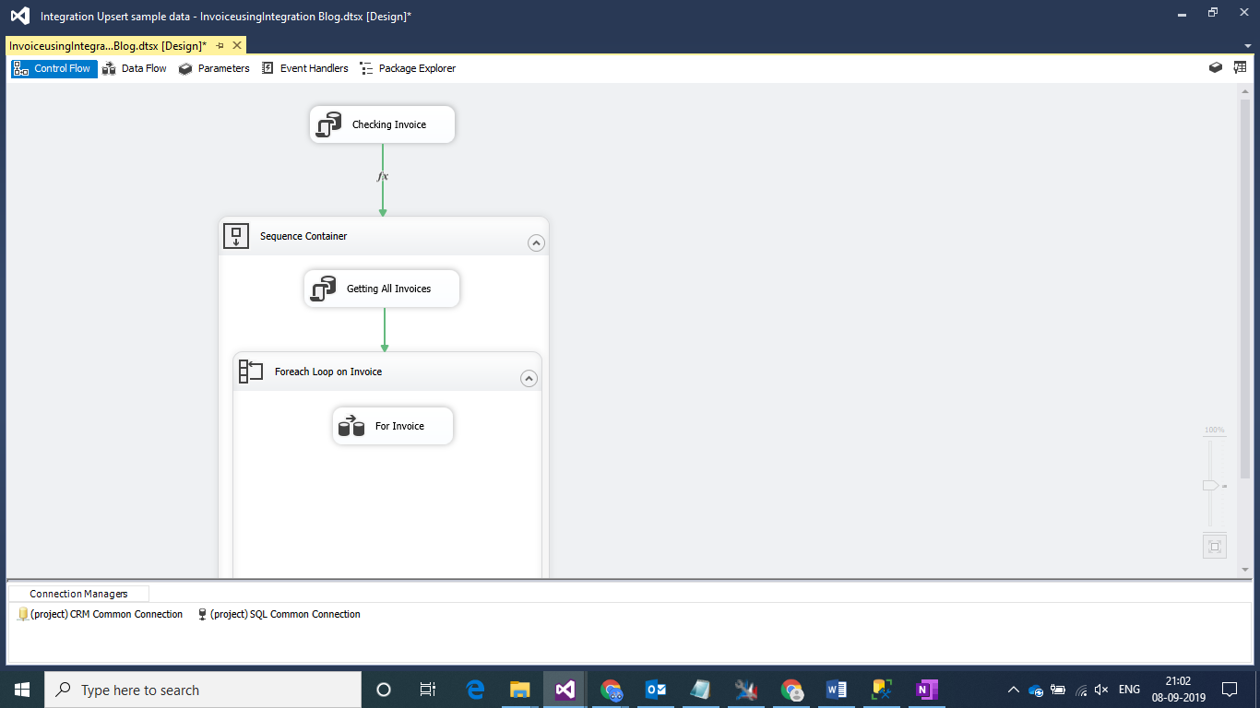
Task: Click the volume icon in system tray
Action: click(x=1101, y=690)
